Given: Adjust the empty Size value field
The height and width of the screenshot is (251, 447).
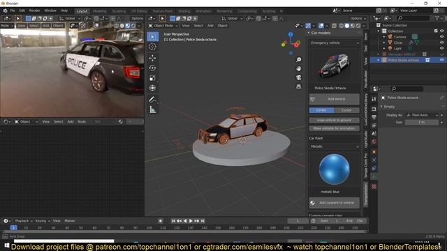Looking at the screenshot, I should click(x=422, y=123).
